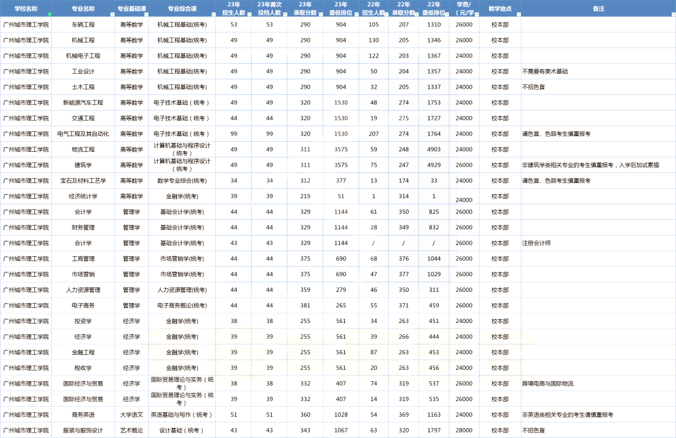The width and height of the screenshot is (676, 438).
Task: Click the 物流工程 major cell
Action: 83,149
